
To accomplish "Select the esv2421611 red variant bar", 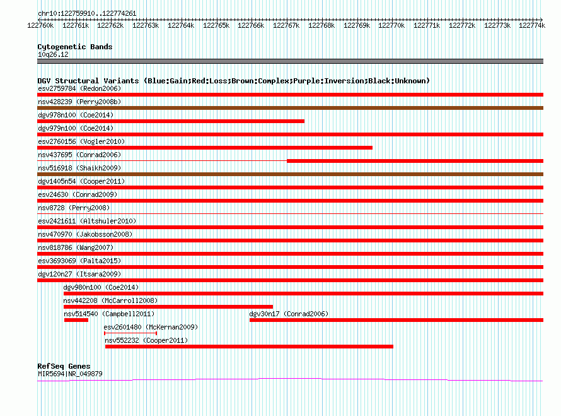I will tap(290, 227).
